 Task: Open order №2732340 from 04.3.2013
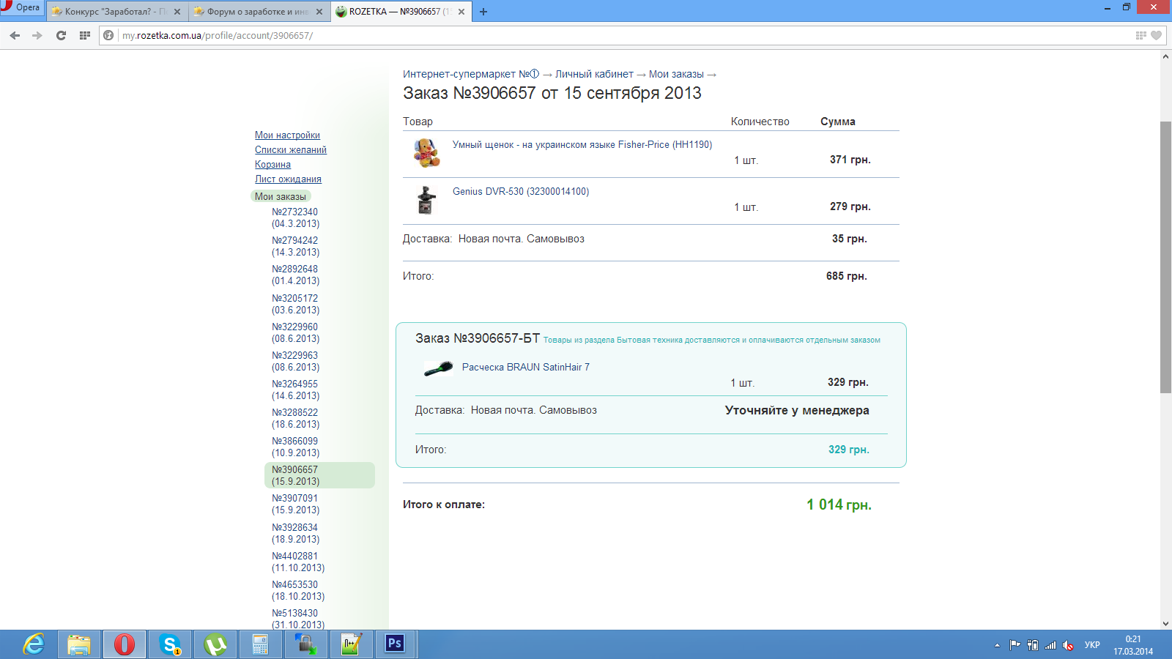[x=295, y=218]
